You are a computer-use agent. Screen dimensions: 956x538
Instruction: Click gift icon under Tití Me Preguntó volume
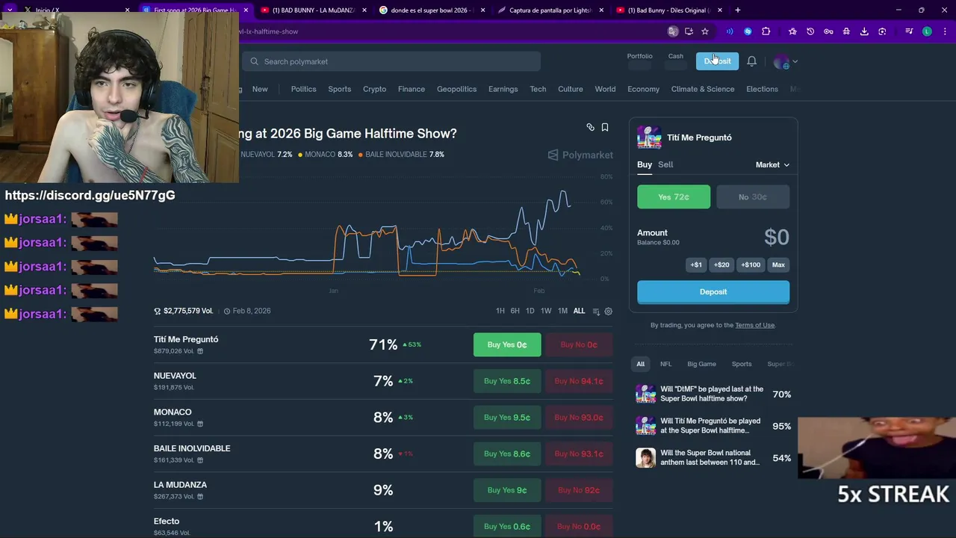[199, 351]
